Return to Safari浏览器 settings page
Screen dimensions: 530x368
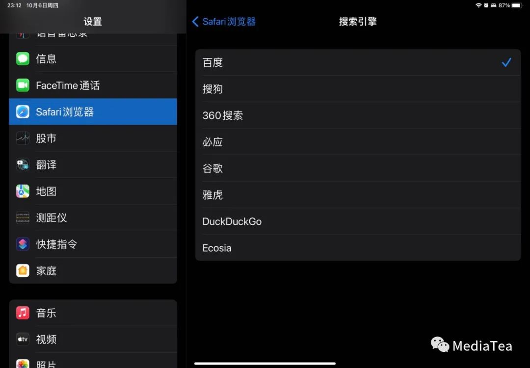pyautogui.click(x=224, y=22)
